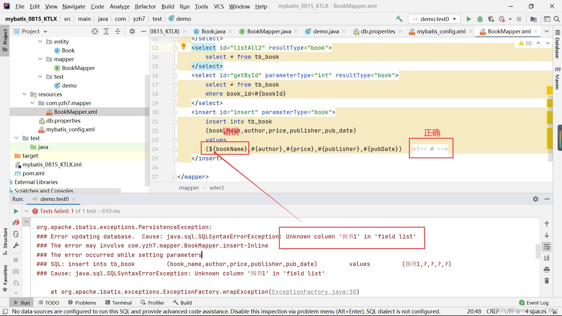Click the Rerun Failed Tests icon
Image resolution: width=562 pixels, height=316 pixels.
coord(16,223)
